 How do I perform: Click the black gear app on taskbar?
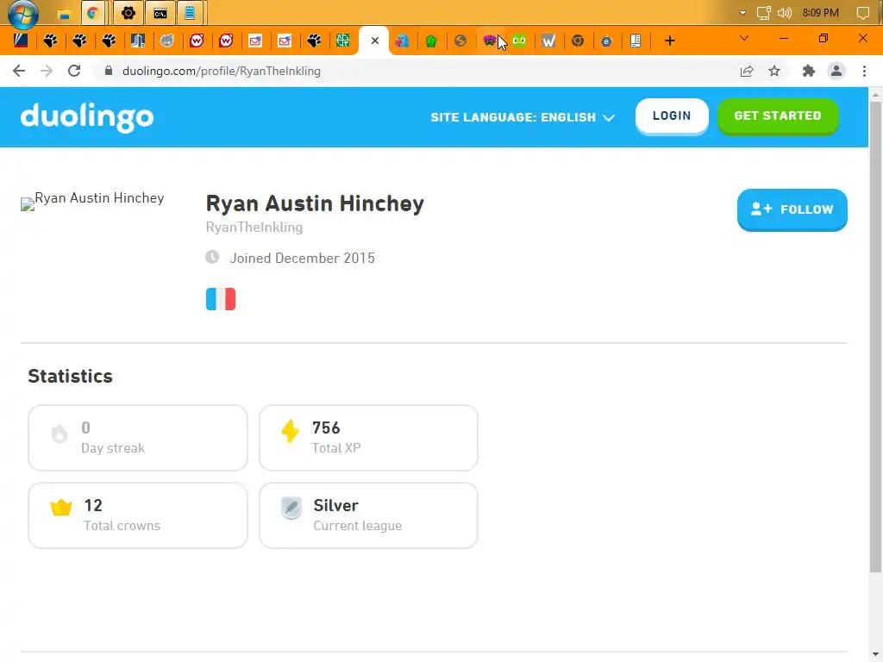pos(128,13)
